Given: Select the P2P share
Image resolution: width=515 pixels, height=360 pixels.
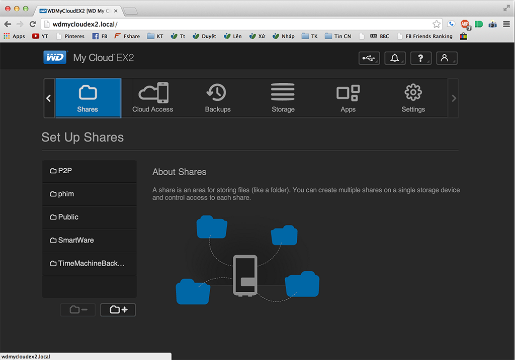Looking at the screenshot, I should (x=90, y=171).
